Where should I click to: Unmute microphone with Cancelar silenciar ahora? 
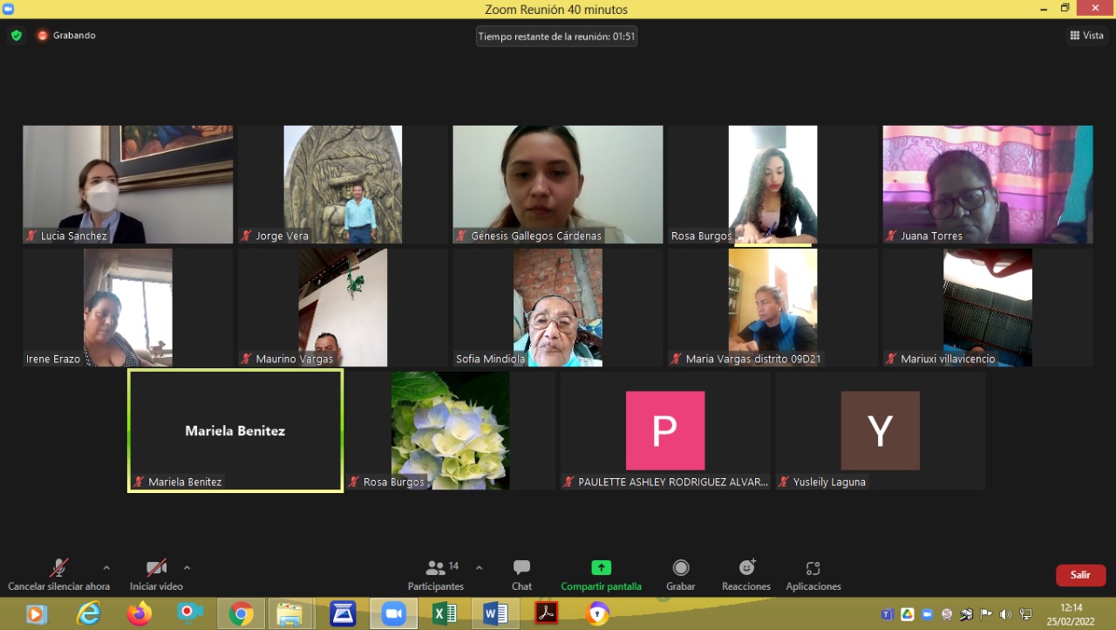[59, 568]
